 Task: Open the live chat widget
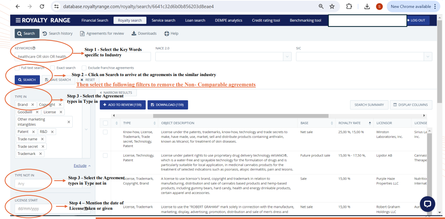point(427,204)
